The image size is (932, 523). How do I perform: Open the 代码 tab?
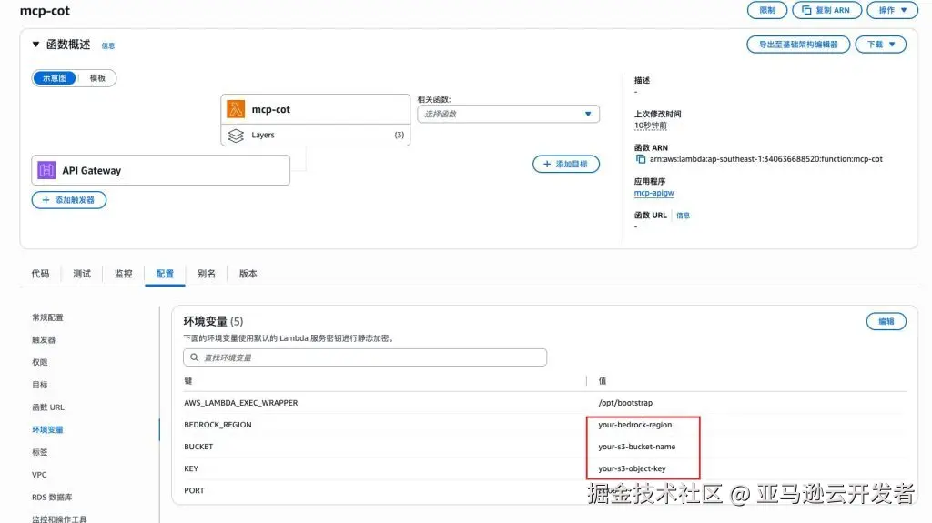coord(40,274)
